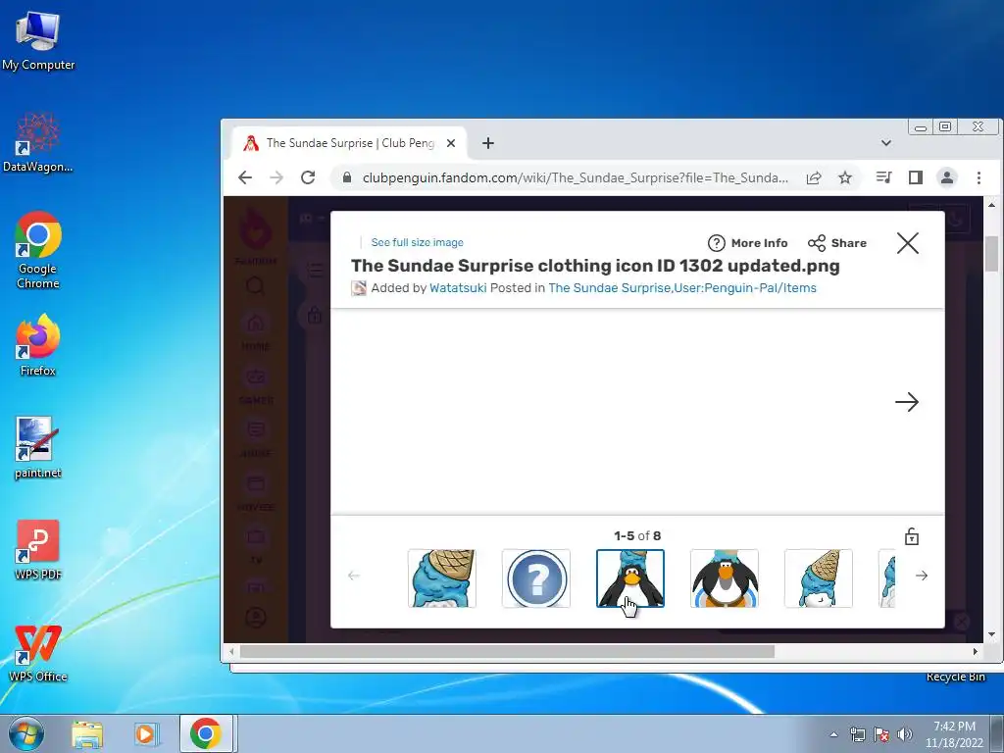Select the blue ice cream cone thumbnail
Viewport: 1004px width, 753px height.
(x=442, y=578)
